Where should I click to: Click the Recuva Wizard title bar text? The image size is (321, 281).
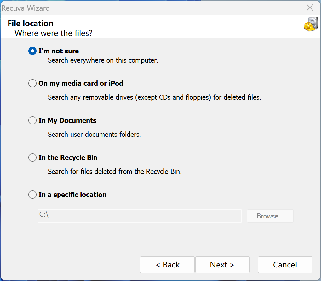[x=26, y=8]
